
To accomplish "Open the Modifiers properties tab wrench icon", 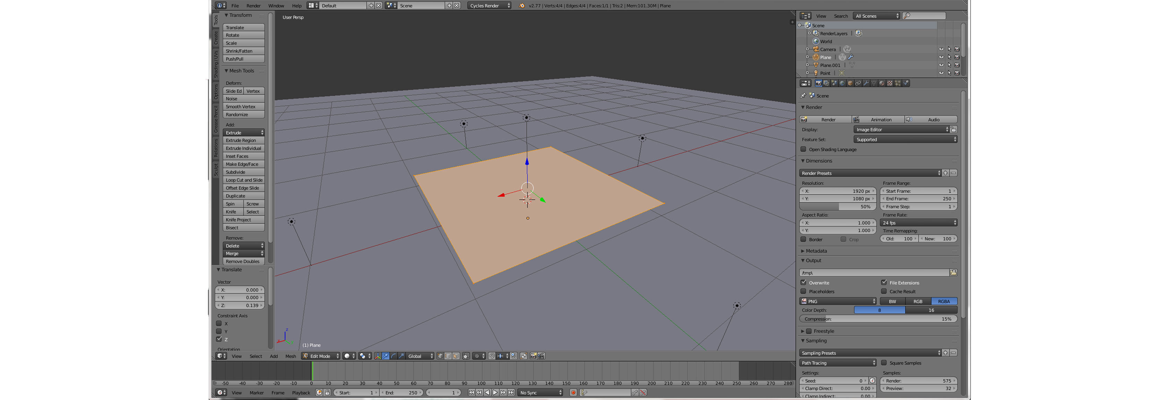I will pos(866,83).
